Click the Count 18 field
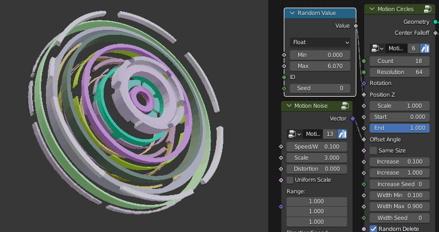The width and height of the screenshot is (439, 232). (x=400, y=61)
